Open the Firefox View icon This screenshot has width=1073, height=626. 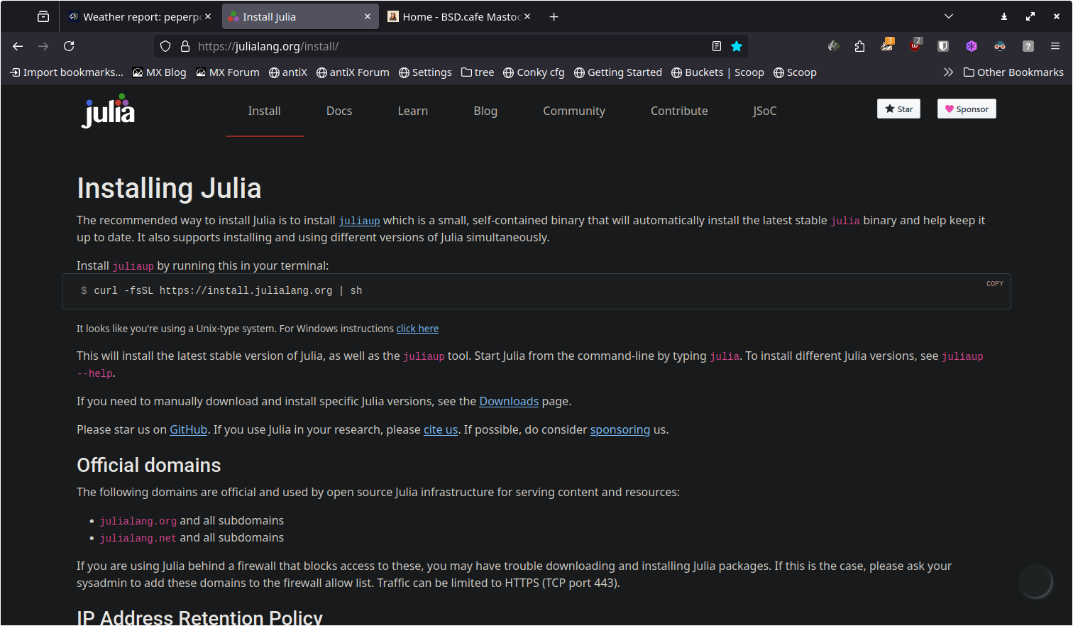click(x=43, y=16)
